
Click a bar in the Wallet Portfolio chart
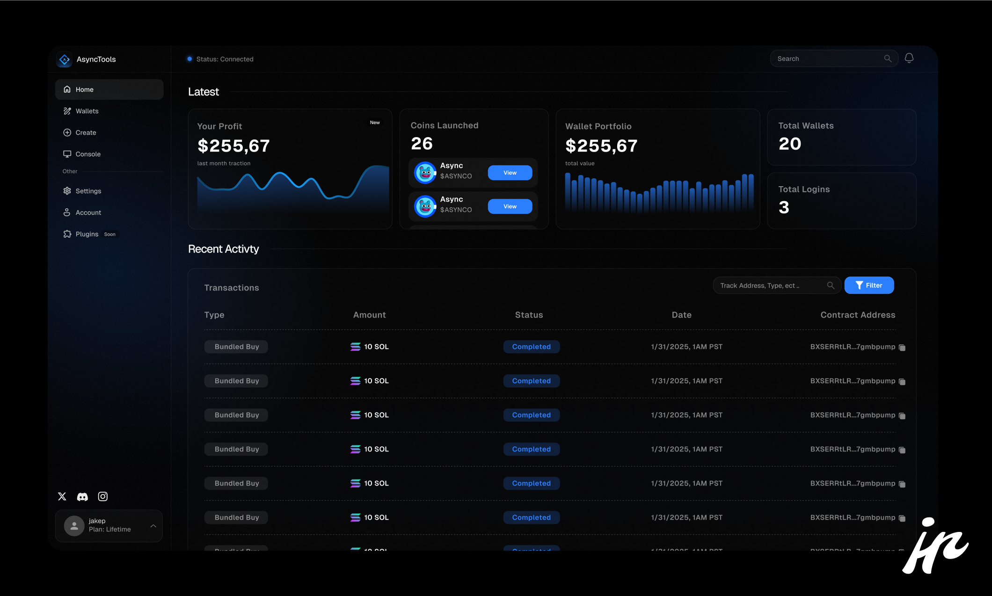tap(655, 196)
